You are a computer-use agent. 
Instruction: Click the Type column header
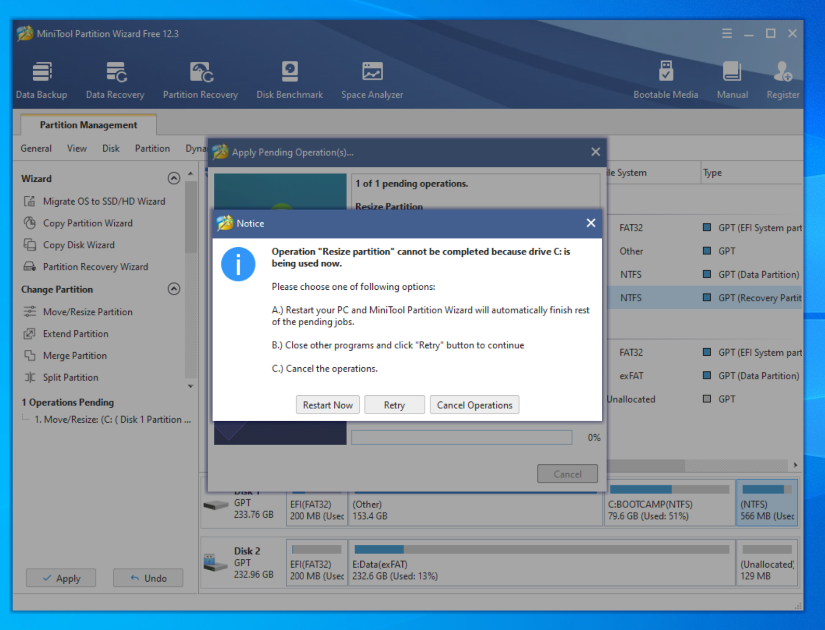751,172
